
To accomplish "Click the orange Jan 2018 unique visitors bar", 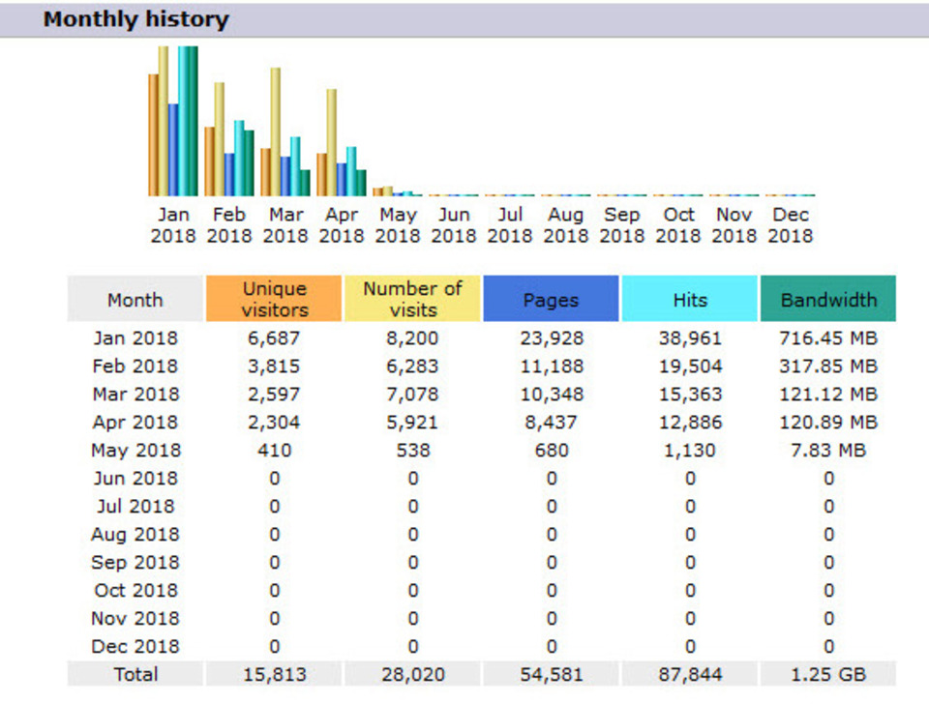I will tap(153, 135).
